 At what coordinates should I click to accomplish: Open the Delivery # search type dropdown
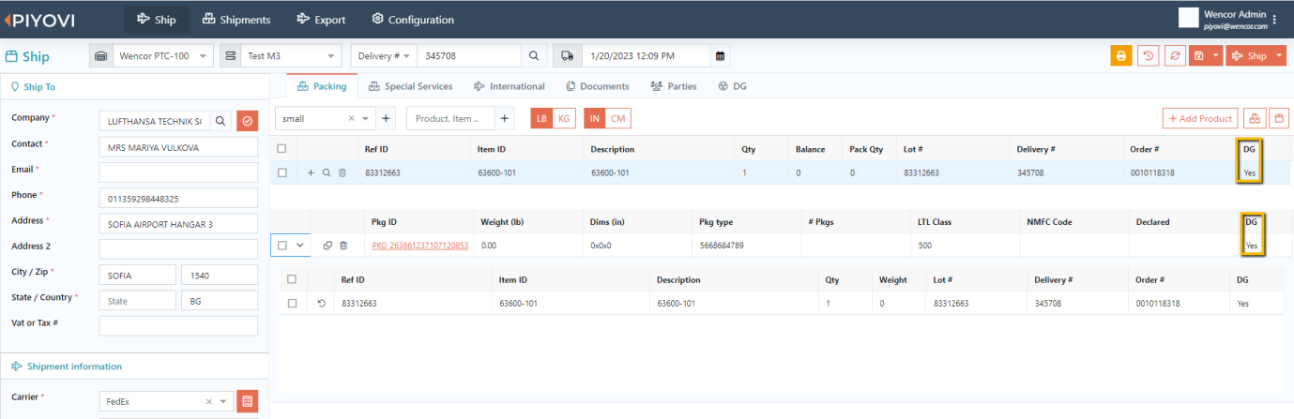coord(384,56)
